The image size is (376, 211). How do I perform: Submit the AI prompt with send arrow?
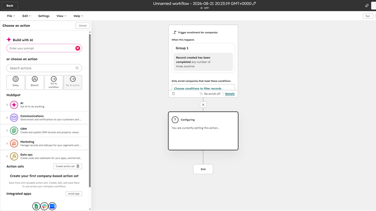77,48
